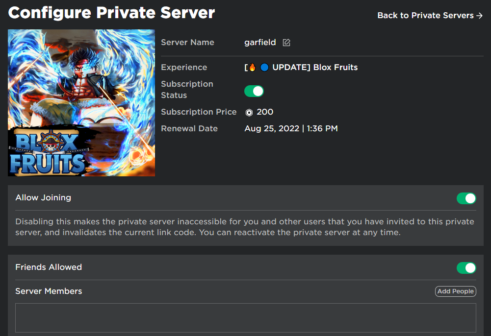Screen dimensions: 491x336
Task: Click the renewal date Aug 25, 2022
Action: (x=272, y=128)
